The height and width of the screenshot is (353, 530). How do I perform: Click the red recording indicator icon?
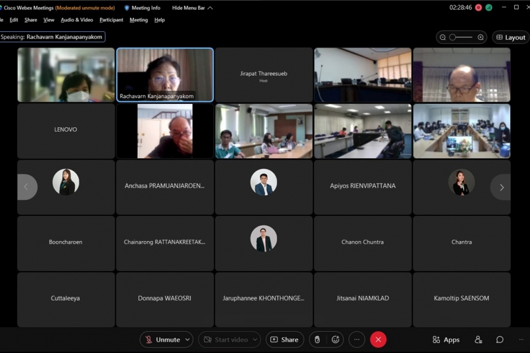click(x=478, y=7)
